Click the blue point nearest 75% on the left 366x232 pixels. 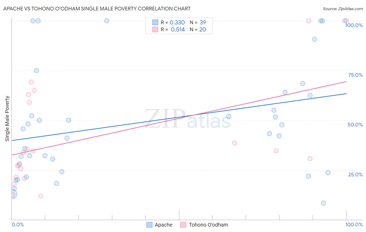point(36,70)
